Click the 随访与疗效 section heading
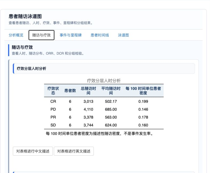 click(22, 47)
